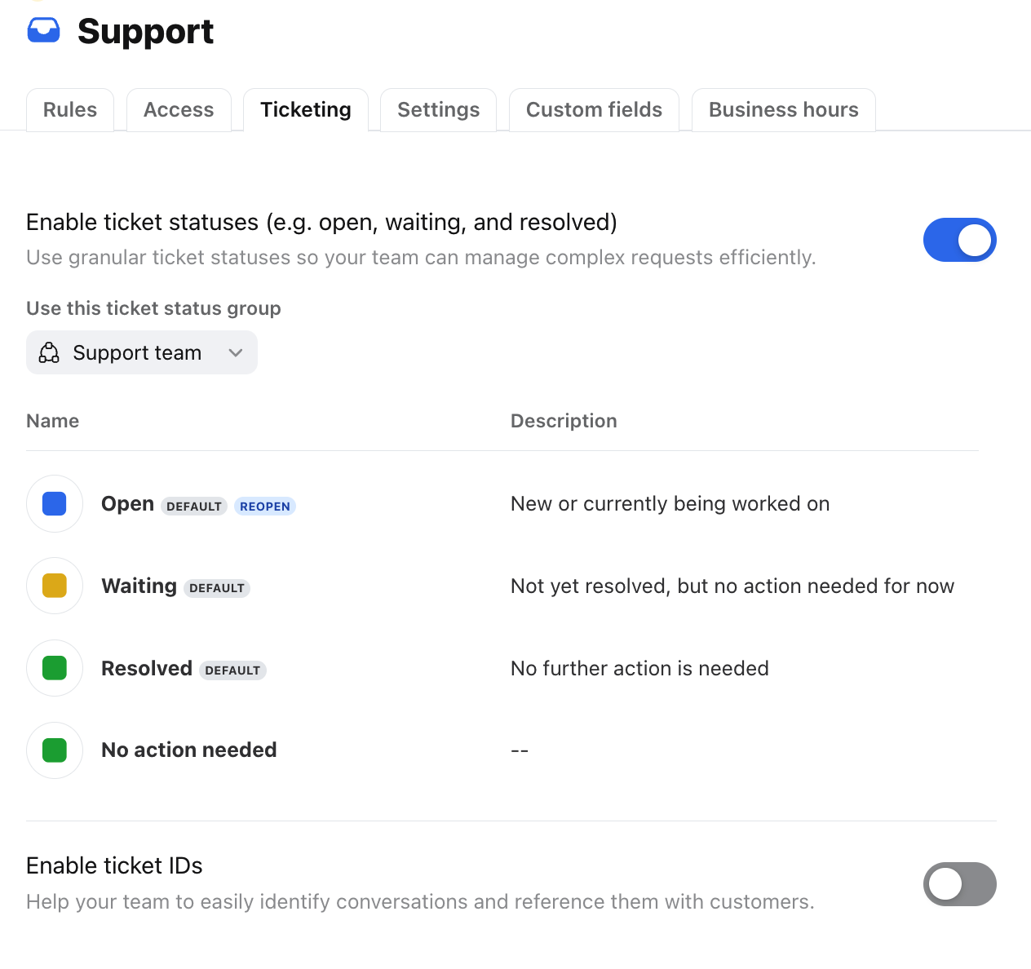The width and height of the screenshot is (1031, 969).
Task: Disable the ticket statuses toggle
Action: 959,240
